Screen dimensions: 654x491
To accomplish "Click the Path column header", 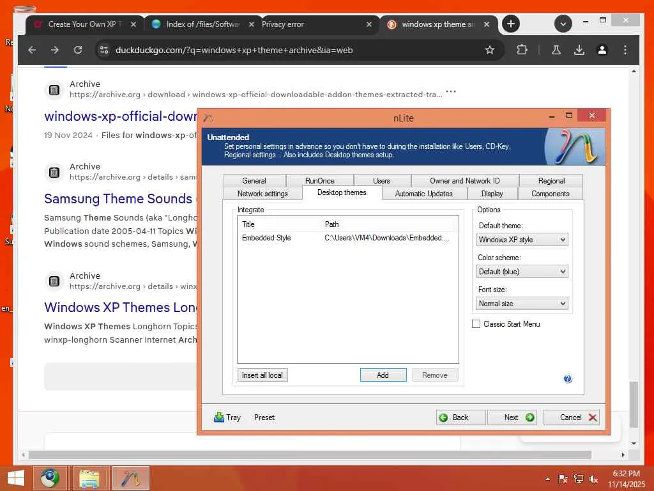I will [390, 224].
